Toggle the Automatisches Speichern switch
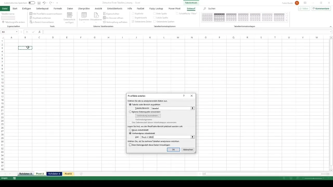 tap(32, 3)
